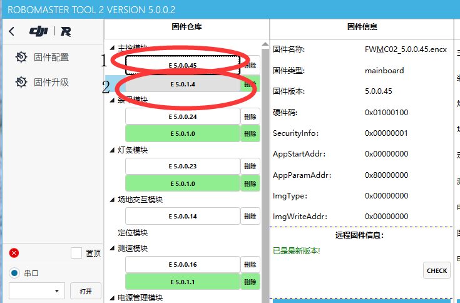Image resolution: width=460 pixels, height=303 pixels.
Task: Collapse the 测速模块 tree group
Action: (x=112, y=249)
